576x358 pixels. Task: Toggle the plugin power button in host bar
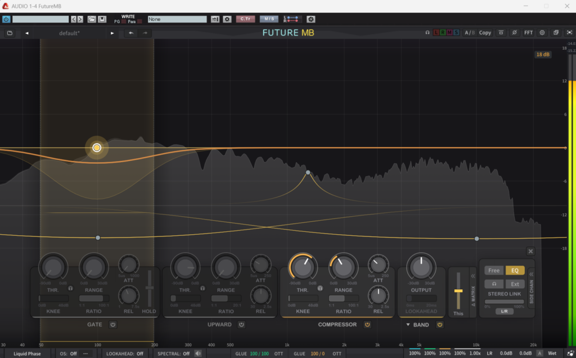click(x=6, y=19)
